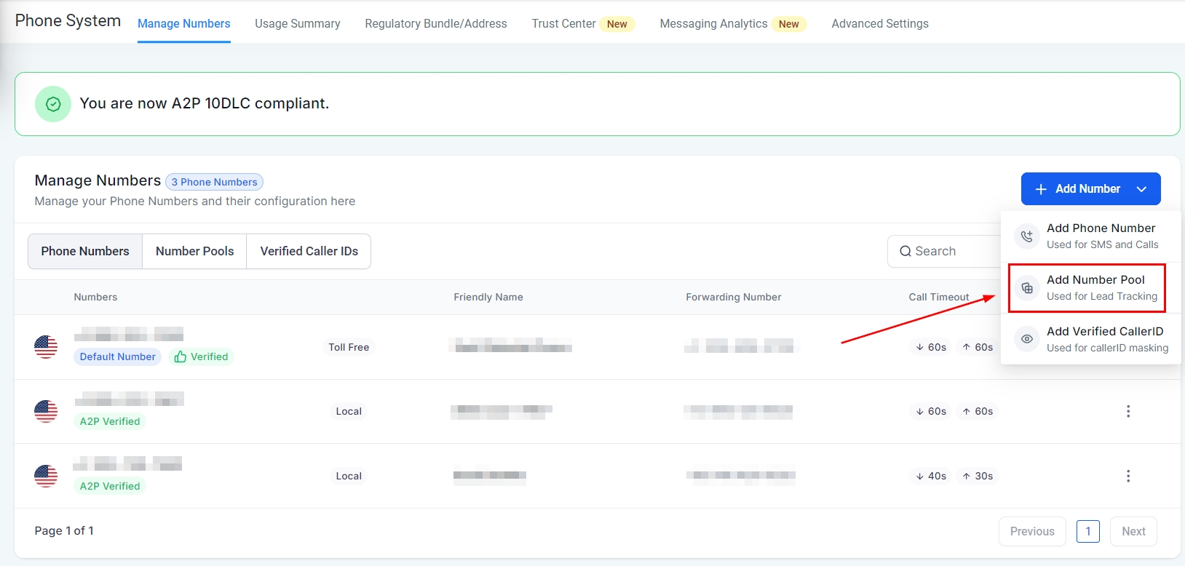This screenshot has width=1185, height=566.
Task: Click the Previous page button
Action: pyautogui.click(x=1031, y=531)
